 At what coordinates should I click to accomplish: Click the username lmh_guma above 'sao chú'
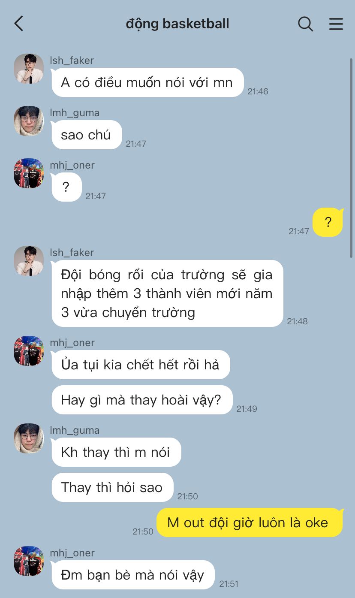click(75, 113)
